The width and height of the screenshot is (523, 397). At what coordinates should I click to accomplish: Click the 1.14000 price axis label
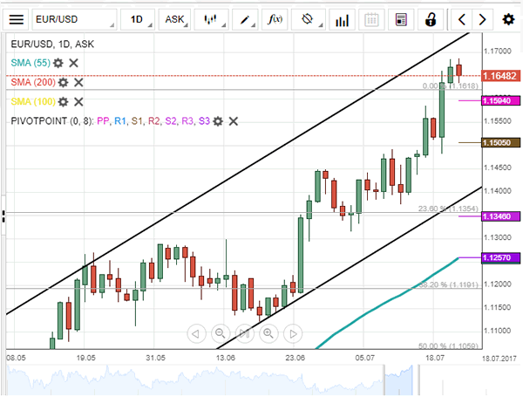[x=498, y=191]
